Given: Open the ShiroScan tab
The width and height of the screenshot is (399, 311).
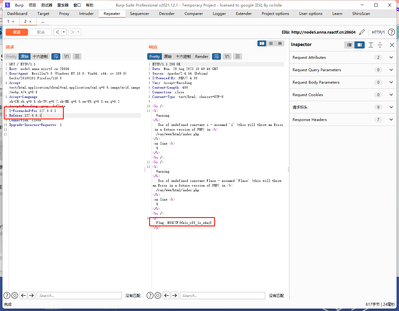Looking at the screenshot, I should (x=361, y=13).
